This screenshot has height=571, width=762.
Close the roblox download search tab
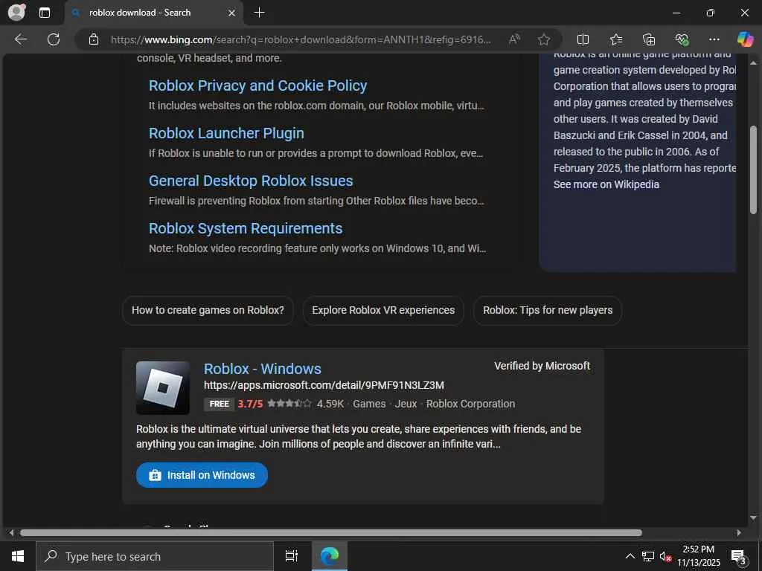click(x=232, y=13)
